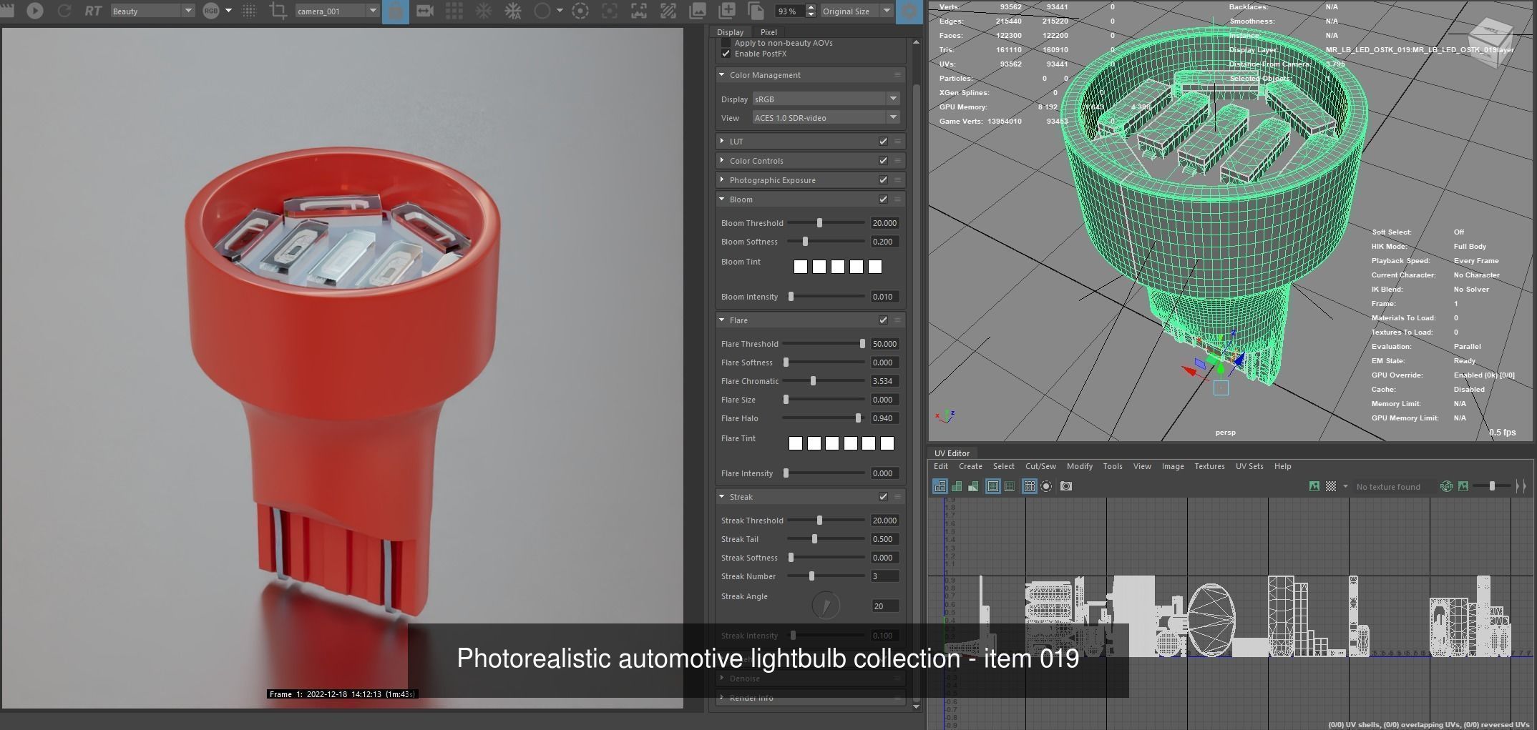Click the add image plus icon
This screenshot has width=1537, height=730.
pyautogui.click(x=726, y=11)
